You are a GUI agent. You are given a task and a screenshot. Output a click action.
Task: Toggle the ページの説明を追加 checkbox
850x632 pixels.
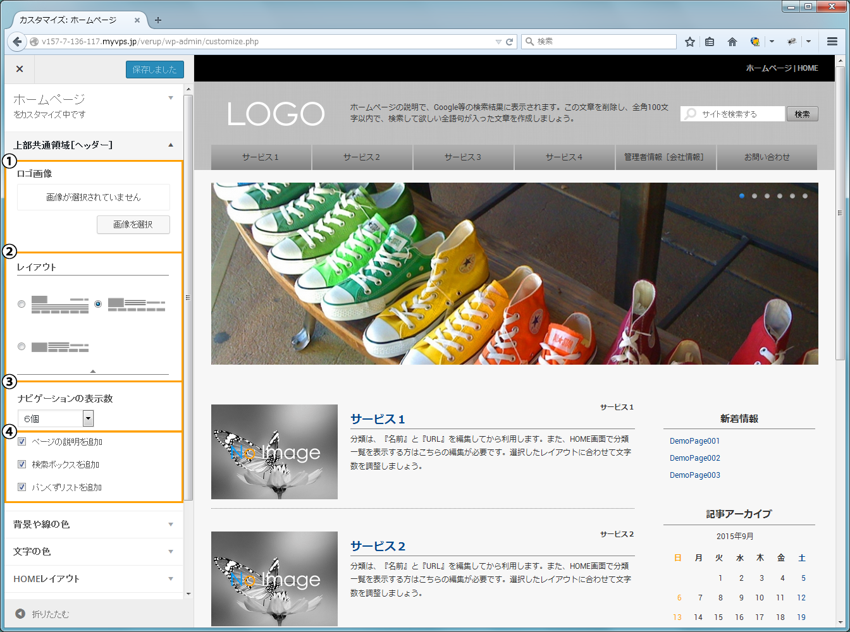pyautogui.click(x=22, y=442)
